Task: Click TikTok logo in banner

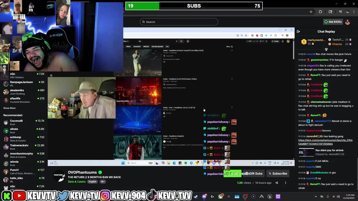Action: (x=151, y=196)
